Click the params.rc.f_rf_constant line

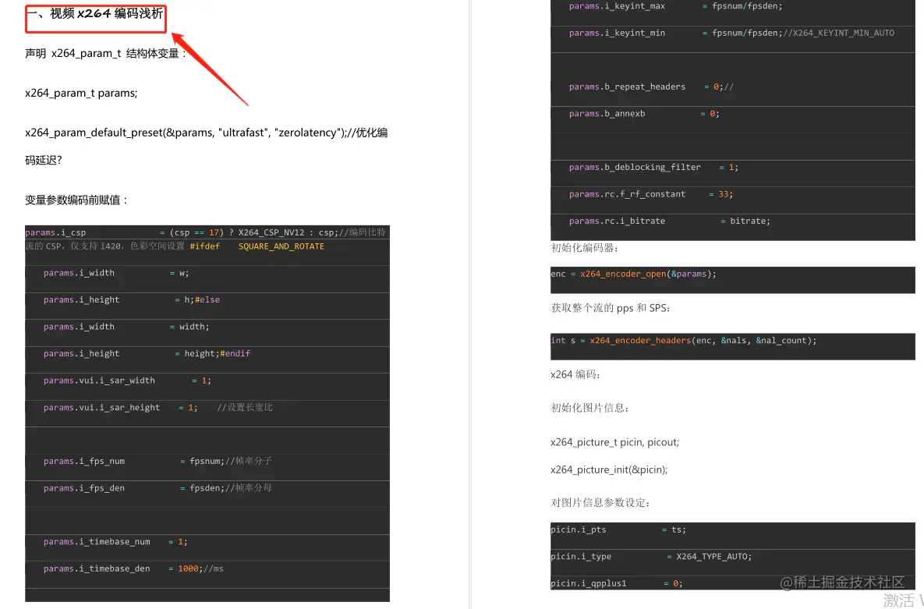tap(651, 194)
